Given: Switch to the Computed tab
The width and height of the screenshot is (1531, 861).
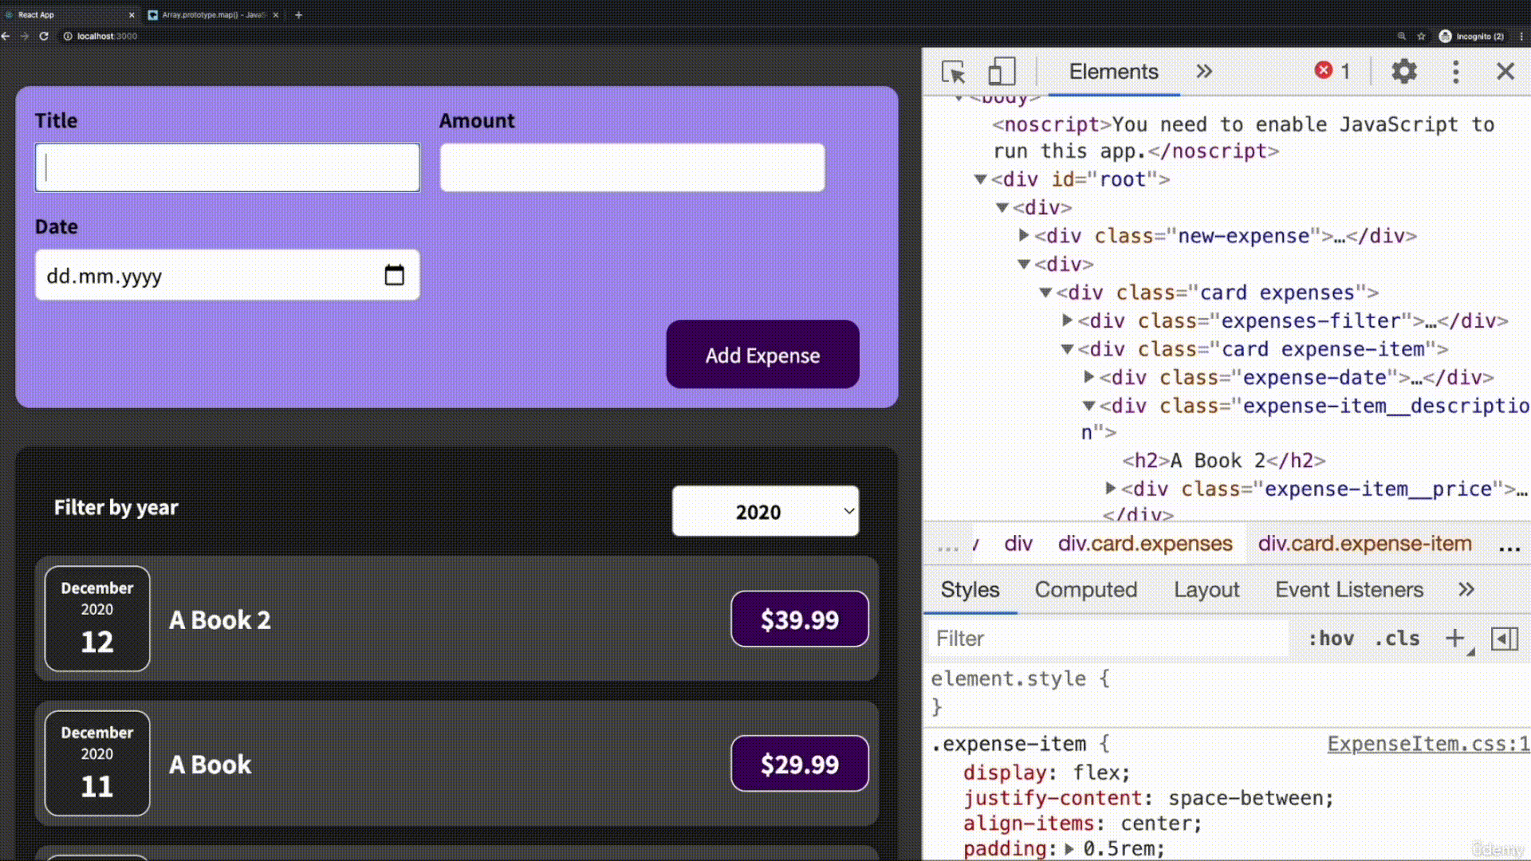Looking at the screenshot, I should click(1085, 590).
